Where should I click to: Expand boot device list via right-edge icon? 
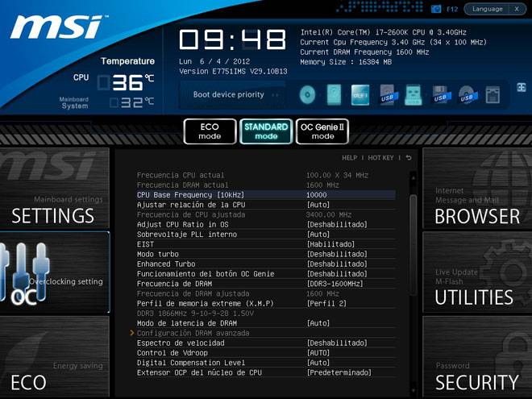522,87
